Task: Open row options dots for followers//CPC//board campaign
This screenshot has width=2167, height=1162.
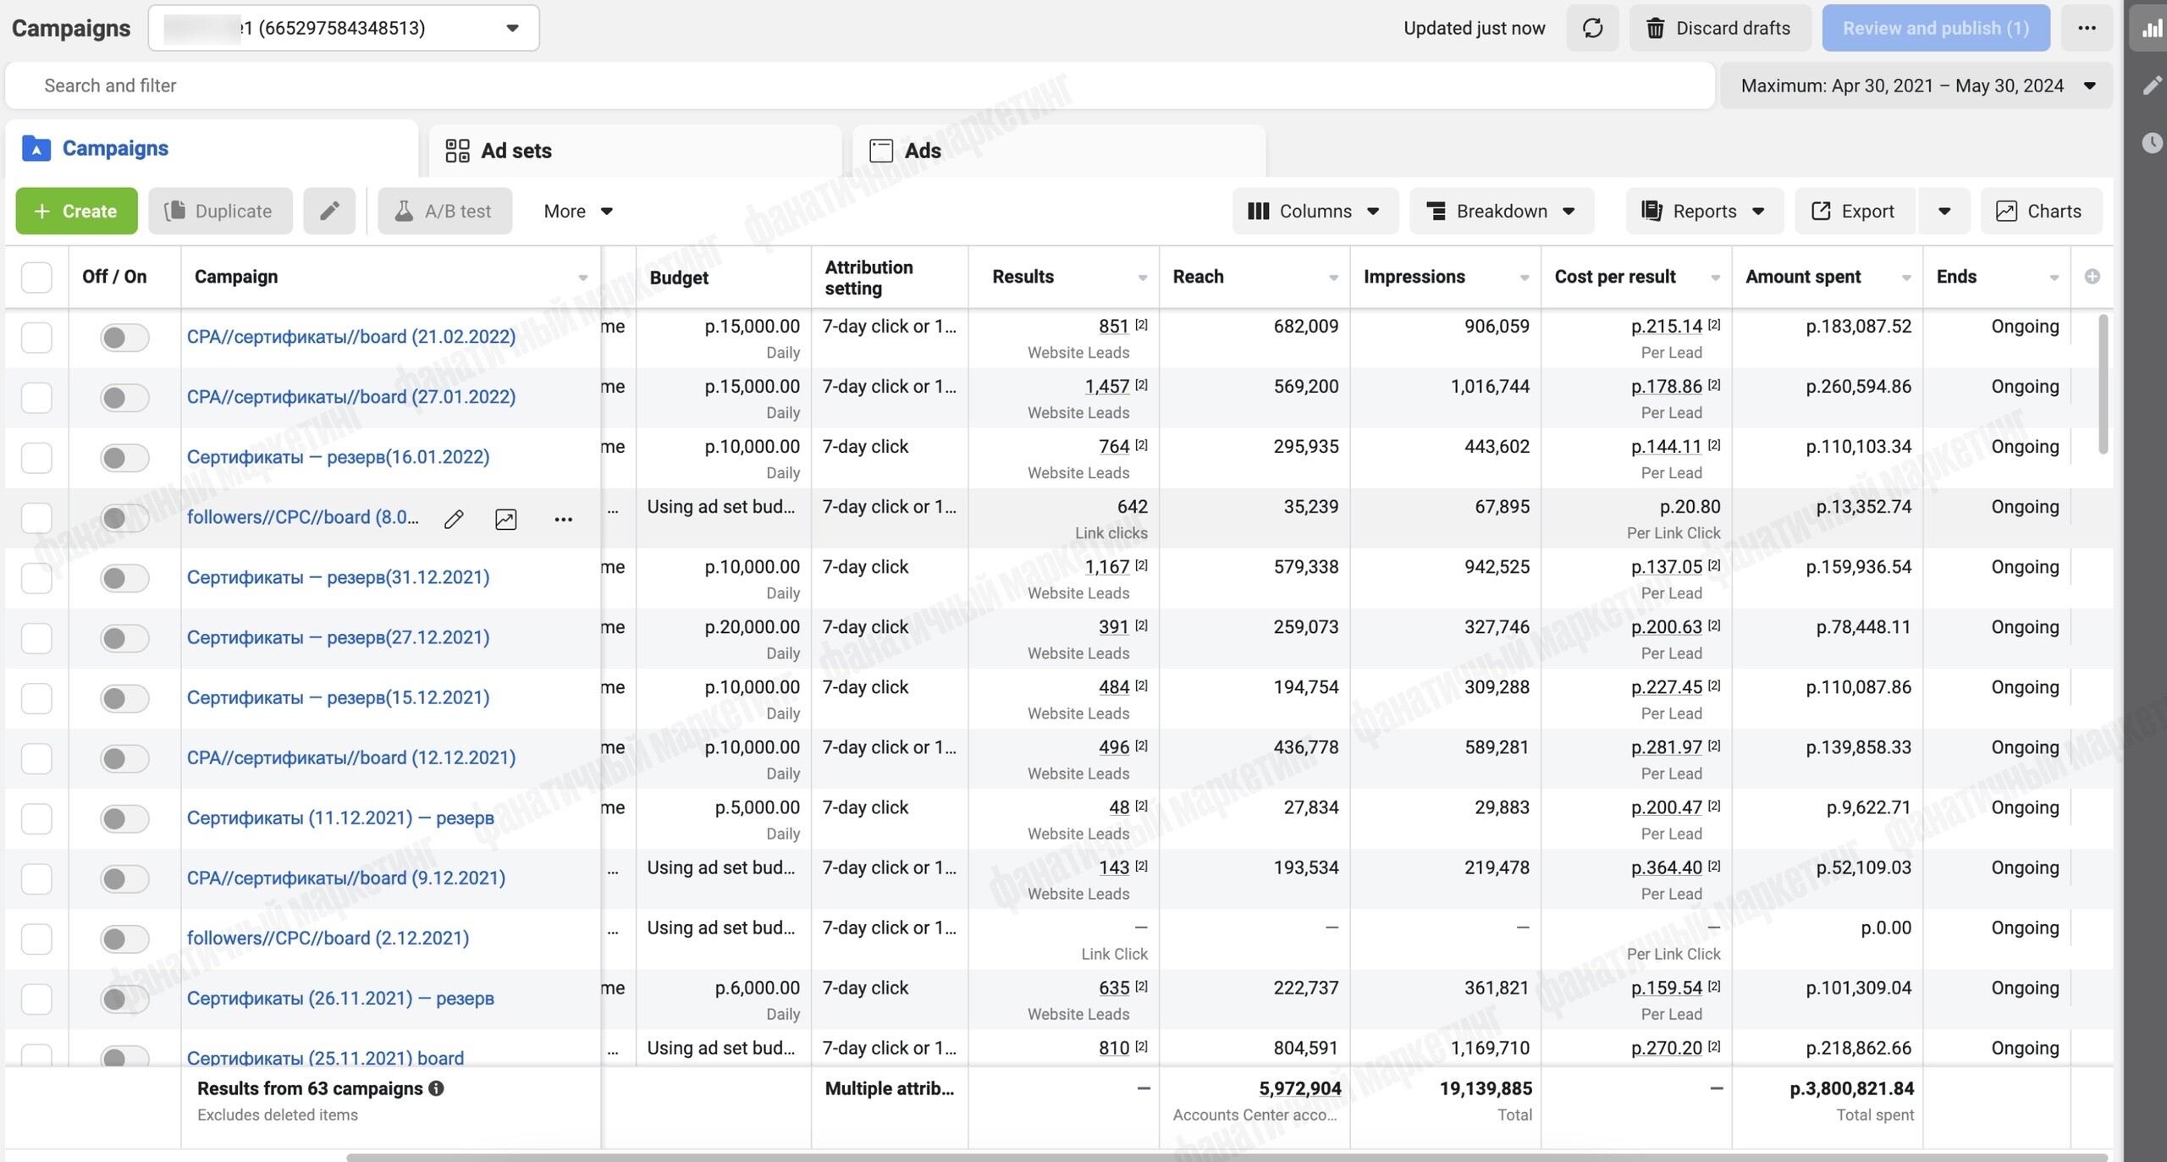Action: tap(563, 519)
